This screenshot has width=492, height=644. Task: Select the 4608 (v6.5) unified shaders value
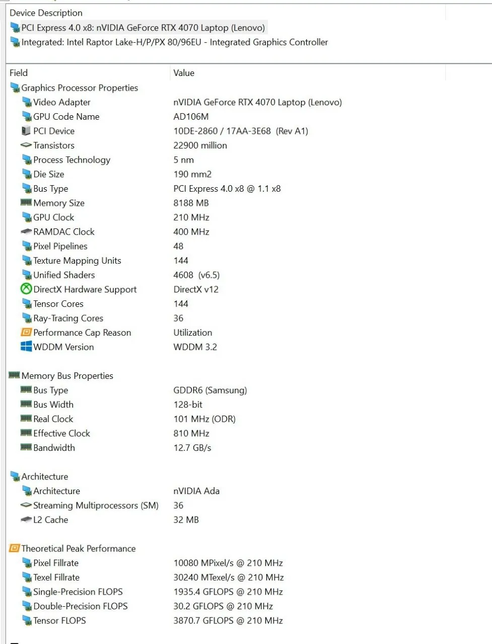196,275
